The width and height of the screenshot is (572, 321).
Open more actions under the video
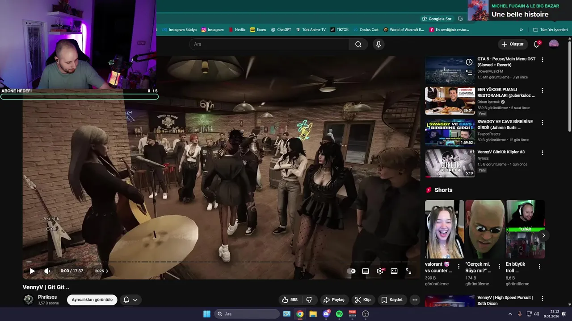415,300
